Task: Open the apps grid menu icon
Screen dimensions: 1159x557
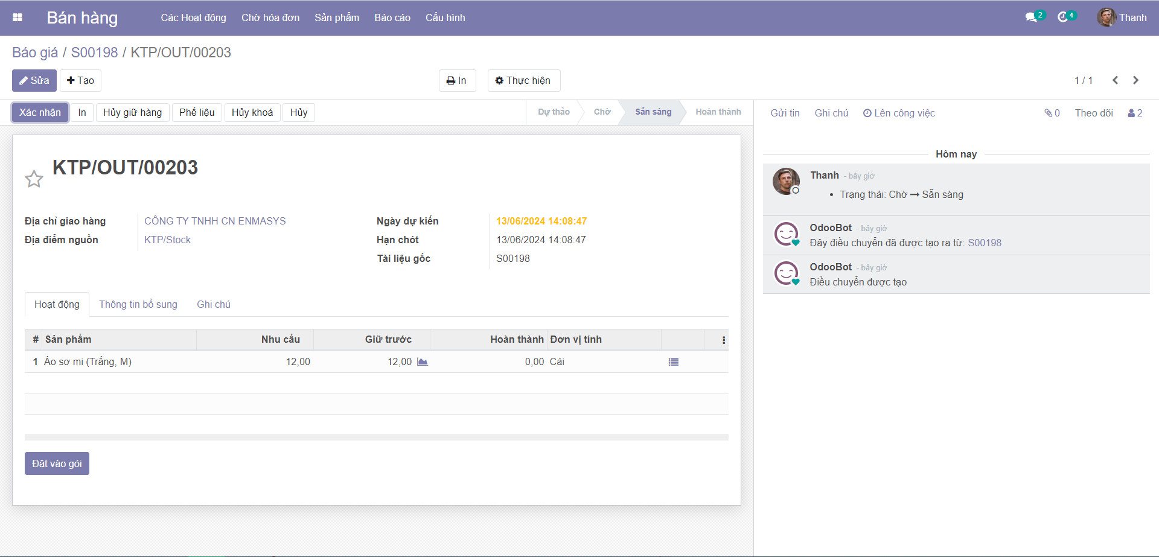Action: (x=18, y=18)
